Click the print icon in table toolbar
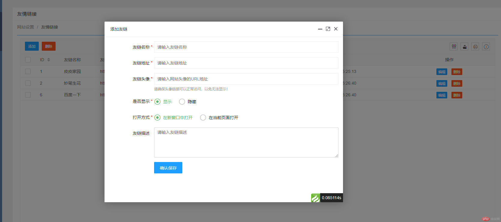501x222 pixels. 475,46
